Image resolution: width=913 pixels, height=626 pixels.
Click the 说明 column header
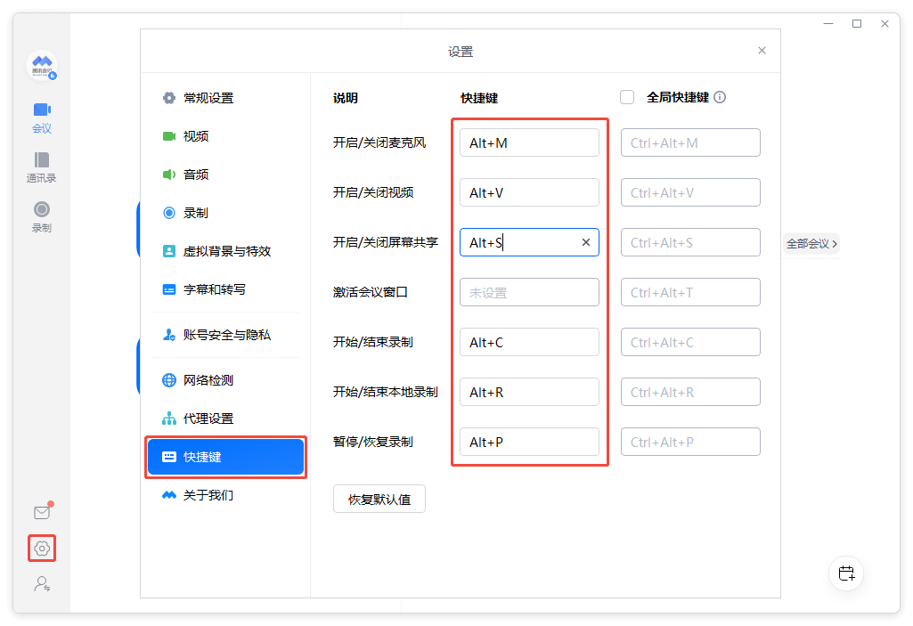pyautogui.click(x=346, y=98)
